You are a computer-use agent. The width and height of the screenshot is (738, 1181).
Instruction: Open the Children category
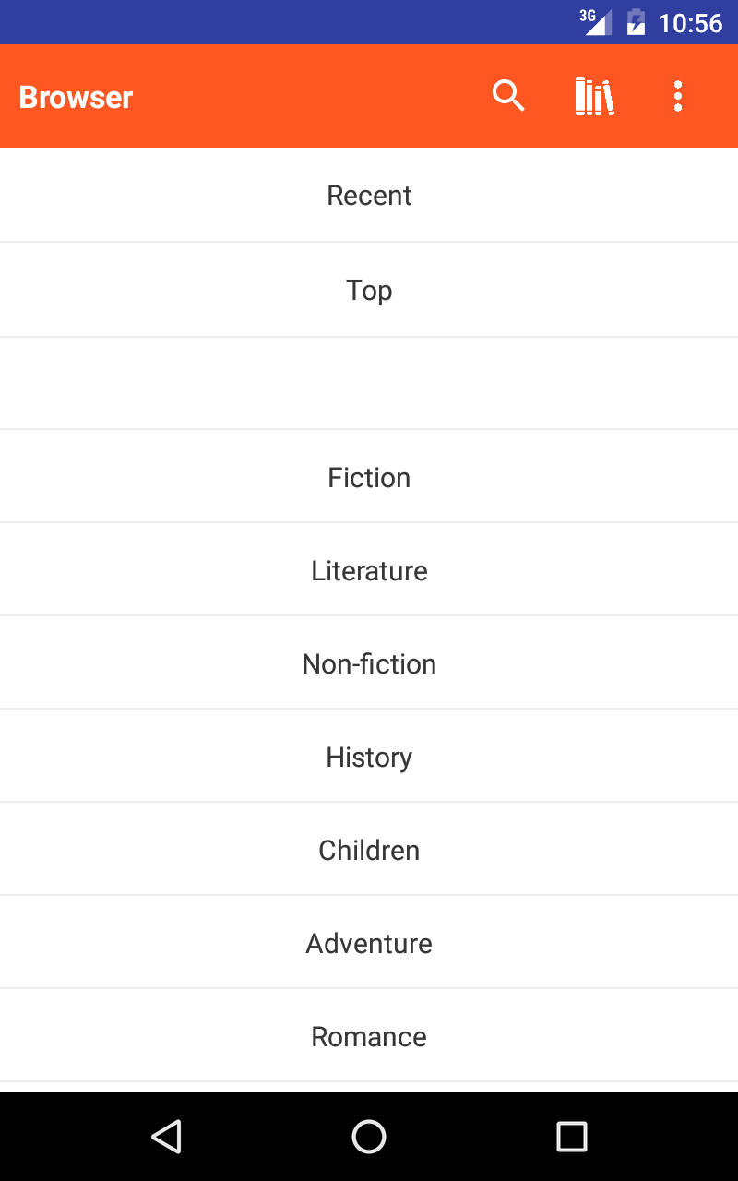click(x=369, y=850)
